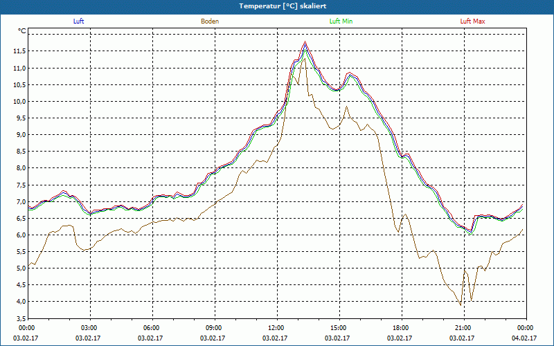This screenshot has width=554, height=346.
Task: Click the '9,5' y-axis value
Action: (21, 118)
